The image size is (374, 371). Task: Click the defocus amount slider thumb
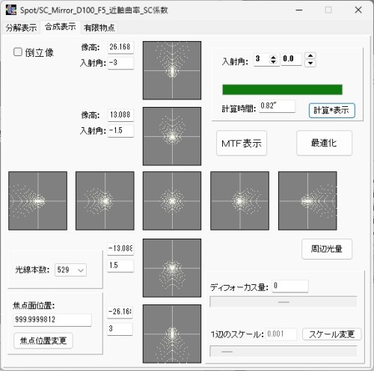pyautogui.click(x=283, y=302)
